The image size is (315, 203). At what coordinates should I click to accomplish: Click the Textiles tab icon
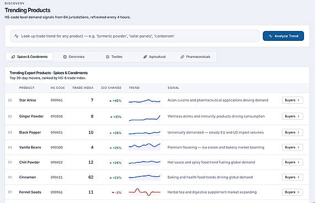pos(108,57)
